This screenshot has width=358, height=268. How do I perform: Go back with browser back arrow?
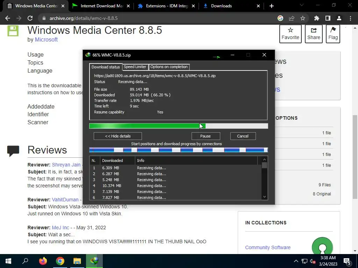[x=8, y=18]
